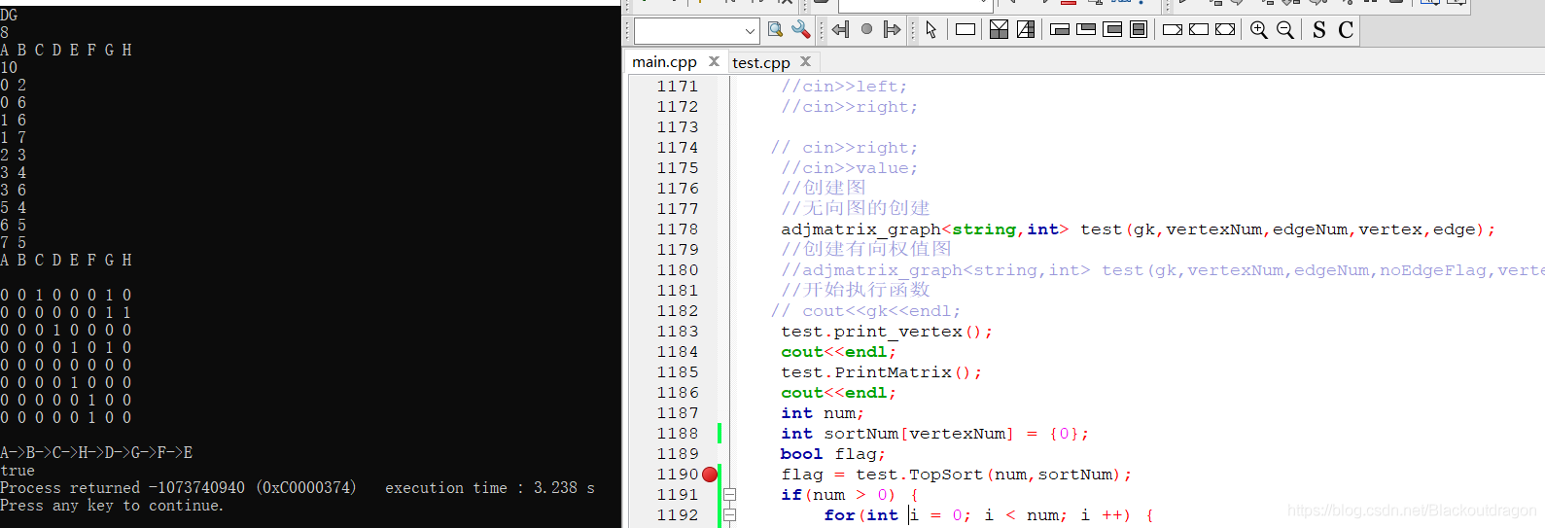Click the 'true' output line in the console
1545x528 pixels.
pyautogui.click(x=18, y=470)
